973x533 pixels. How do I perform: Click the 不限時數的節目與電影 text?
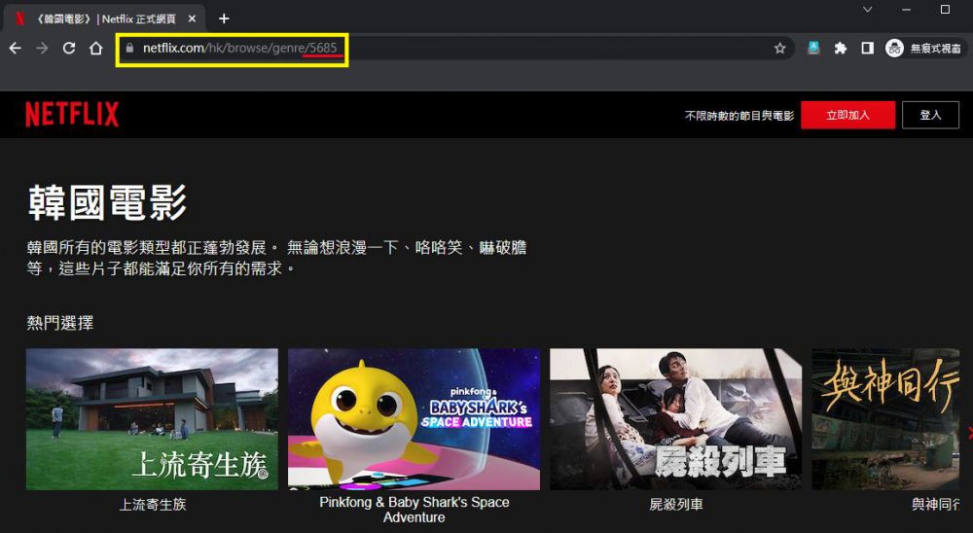tap(739, 116)
